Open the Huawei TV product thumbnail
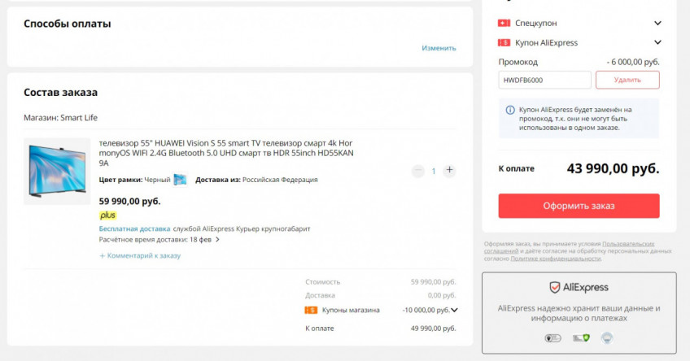This screenshot has height=361, width=690. pyautogui.click(x=57, y=172)
